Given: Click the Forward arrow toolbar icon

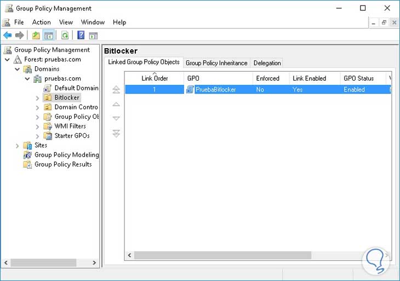Looking at the screenshot, I should tap(19, 35).
